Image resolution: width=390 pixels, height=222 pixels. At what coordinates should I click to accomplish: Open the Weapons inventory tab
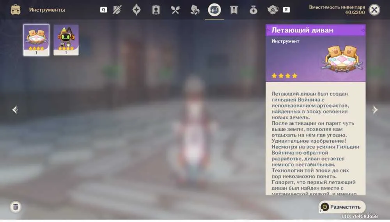[x=117, y=10]
